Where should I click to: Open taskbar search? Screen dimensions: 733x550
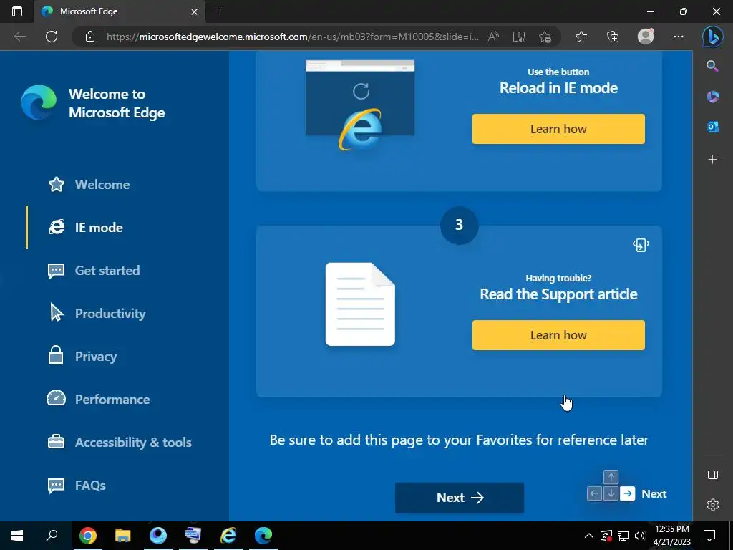coord(52,535)
